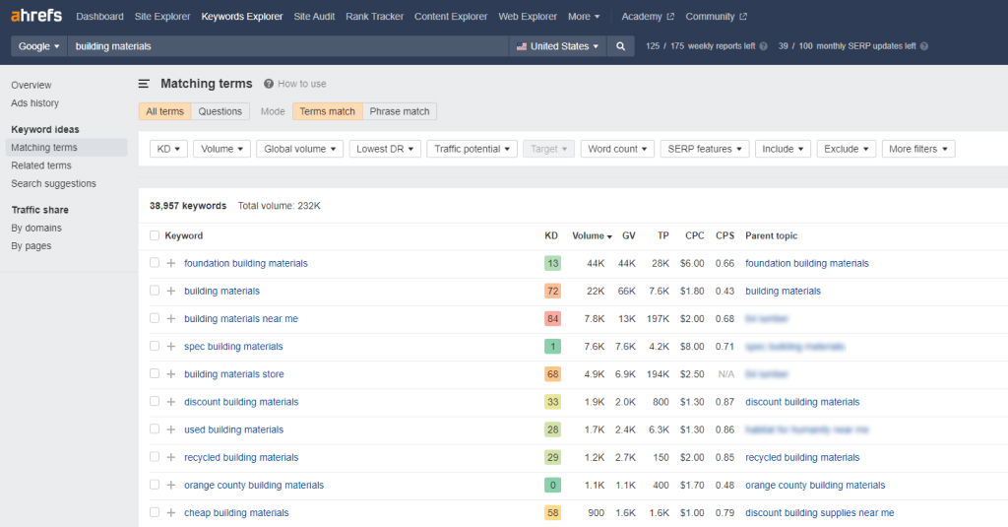Tick checkbox for building materials near me

tap(155, 318)
